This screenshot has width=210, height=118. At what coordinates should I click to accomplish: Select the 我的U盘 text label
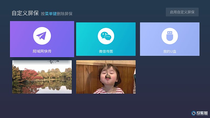170,51
